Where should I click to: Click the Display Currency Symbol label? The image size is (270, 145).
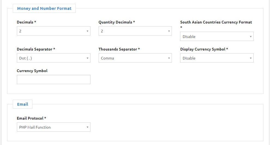tap(204, 49)
